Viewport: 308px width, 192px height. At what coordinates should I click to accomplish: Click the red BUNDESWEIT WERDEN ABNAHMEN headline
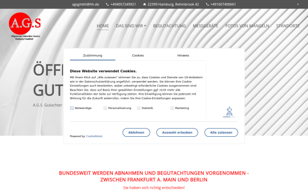(154, 176)
